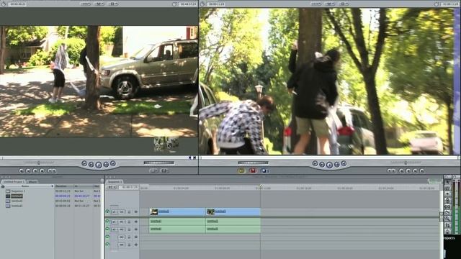Viewport: 461px width, 259px height.
Task: Toggle Auto Select on V1 track
Action: pos(136,212)
